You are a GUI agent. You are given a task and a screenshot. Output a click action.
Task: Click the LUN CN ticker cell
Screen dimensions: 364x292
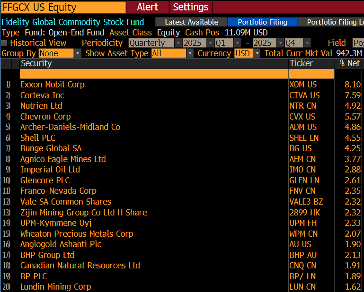[302, 287]
